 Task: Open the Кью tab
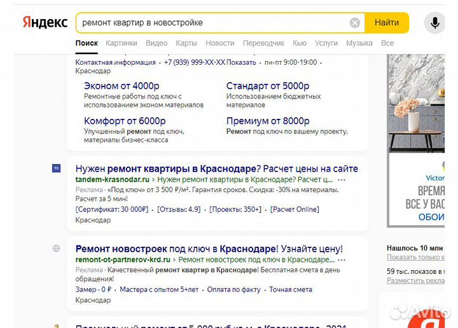click(x=300, y=43)
